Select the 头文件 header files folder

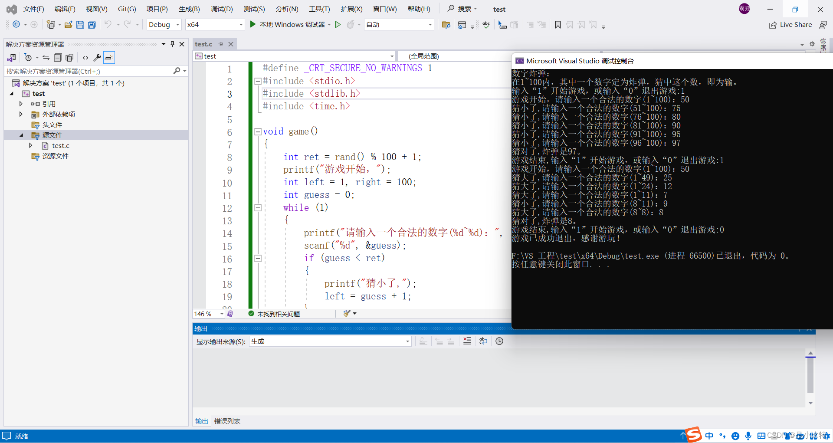coord(52,125)
